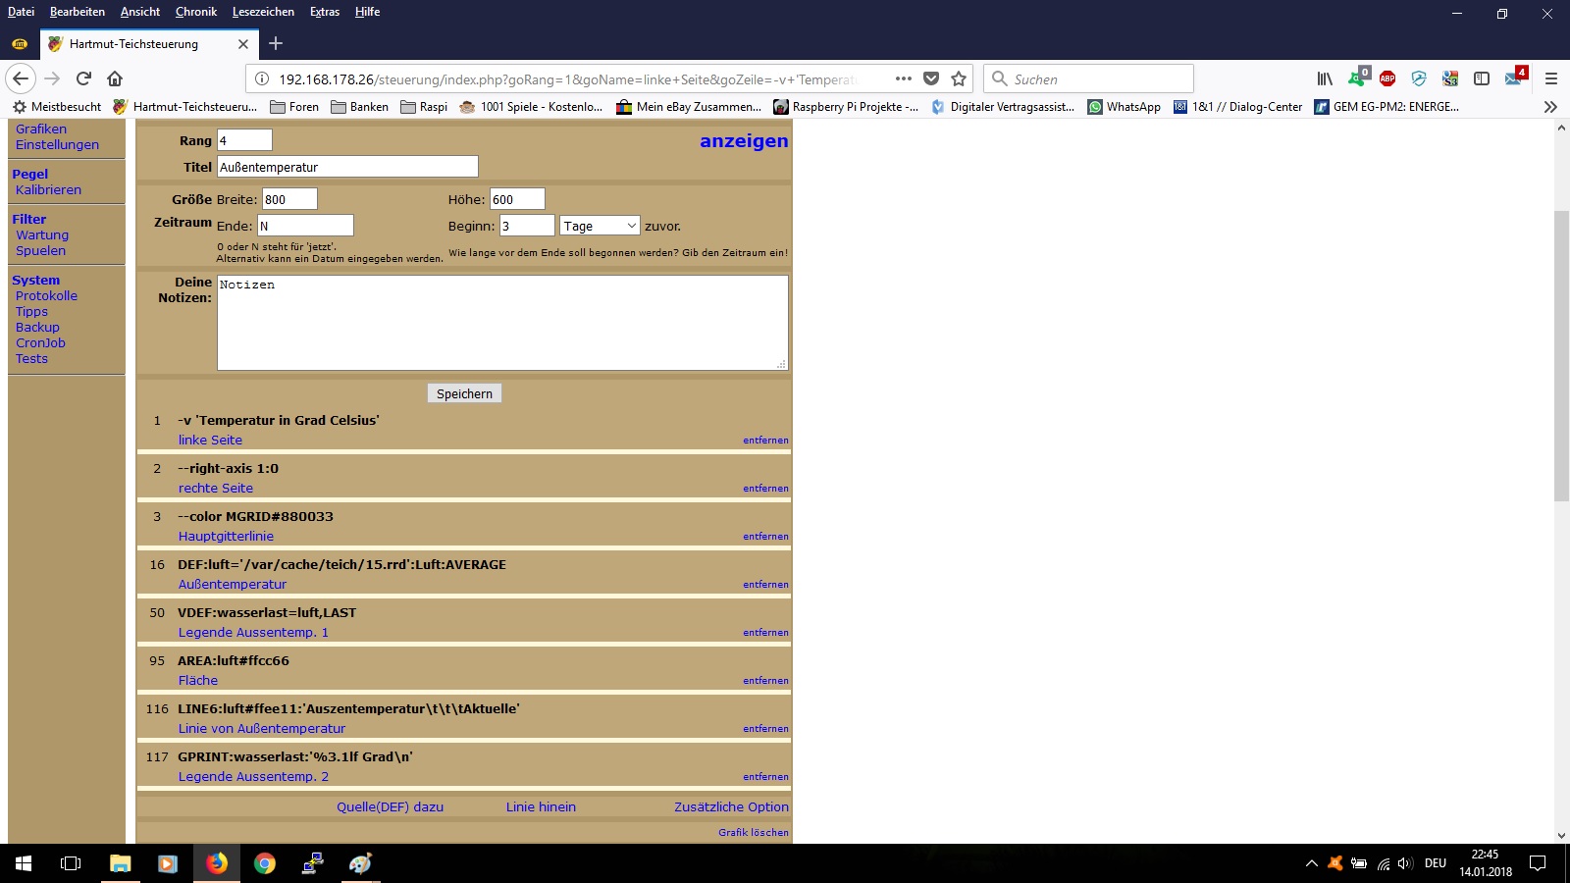Remove the AREA:luft#ffcc66 entry via entfernen
Viewport: 1570px width, 883px height.
(765, 681)
